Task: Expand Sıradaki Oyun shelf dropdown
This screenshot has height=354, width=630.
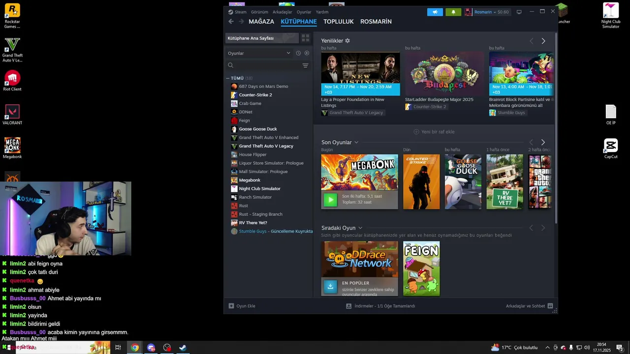Action: (x=360, y=228)
